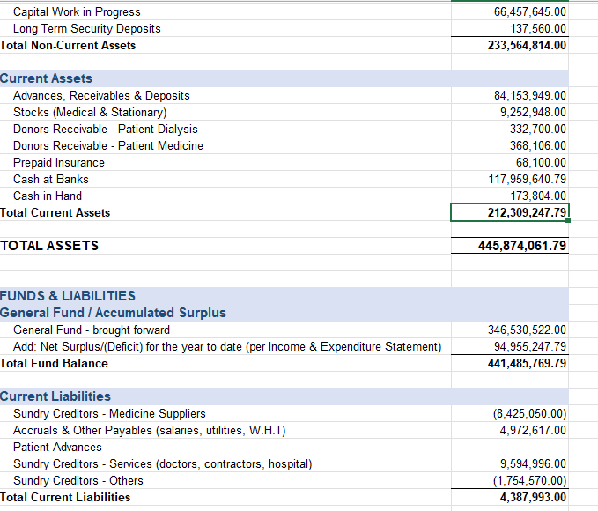Select the 9,252,948.00 value cell
Screen dimensions: 598x511
[510, 112]
